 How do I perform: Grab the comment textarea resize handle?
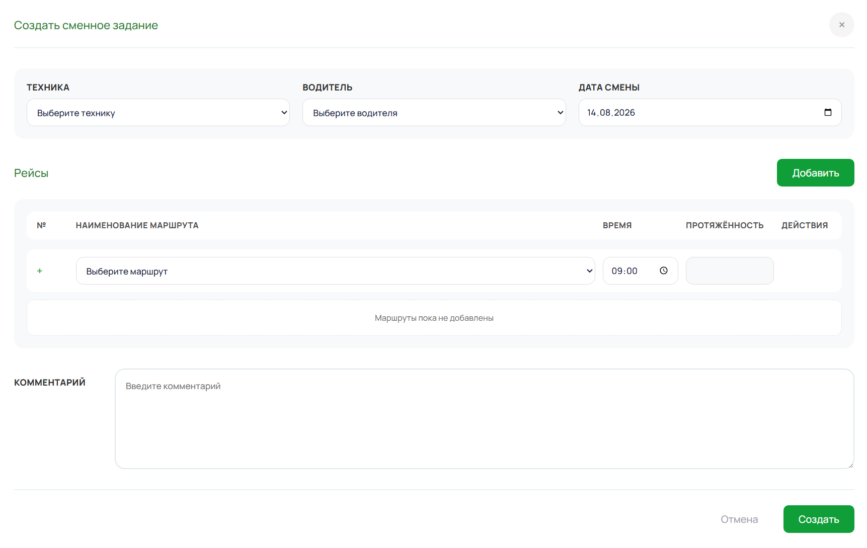tap(850, 465)
